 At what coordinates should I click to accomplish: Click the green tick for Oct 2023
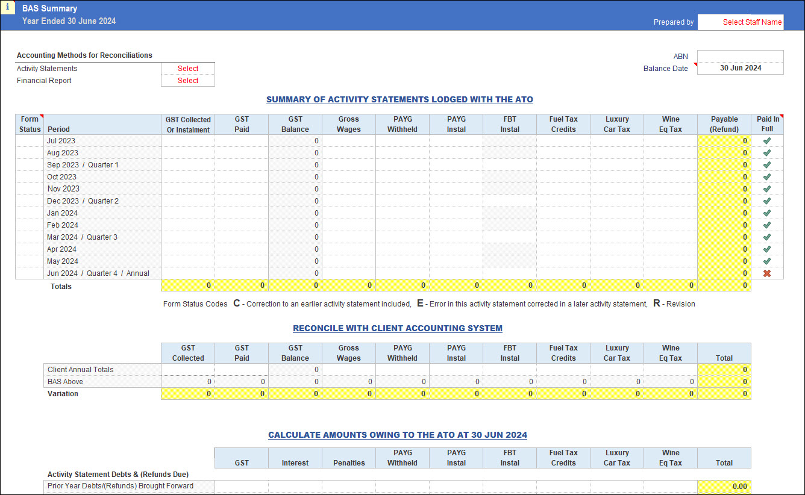coord(767,176)
